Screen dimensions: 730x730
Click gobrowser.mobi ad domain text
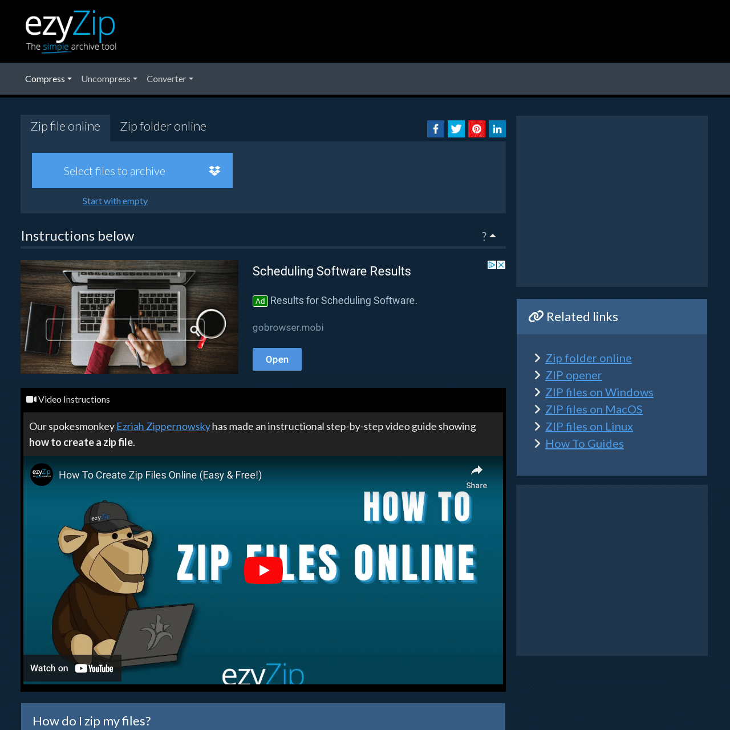[288, 327]
